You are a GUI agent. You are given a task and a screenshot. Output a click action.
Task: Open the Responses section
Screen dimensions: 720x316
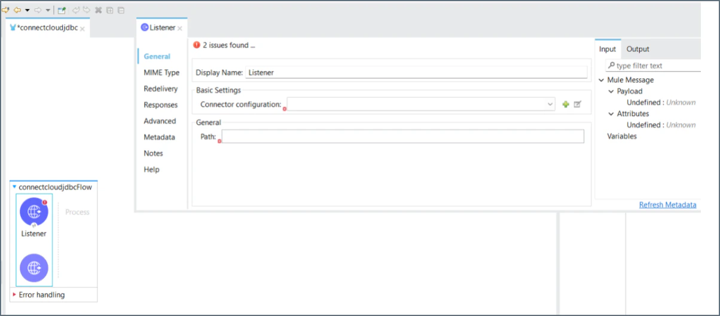[161, 105]
